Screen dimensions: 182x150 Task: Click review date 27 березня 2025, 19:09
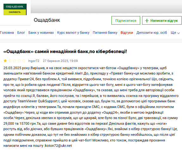60,61
